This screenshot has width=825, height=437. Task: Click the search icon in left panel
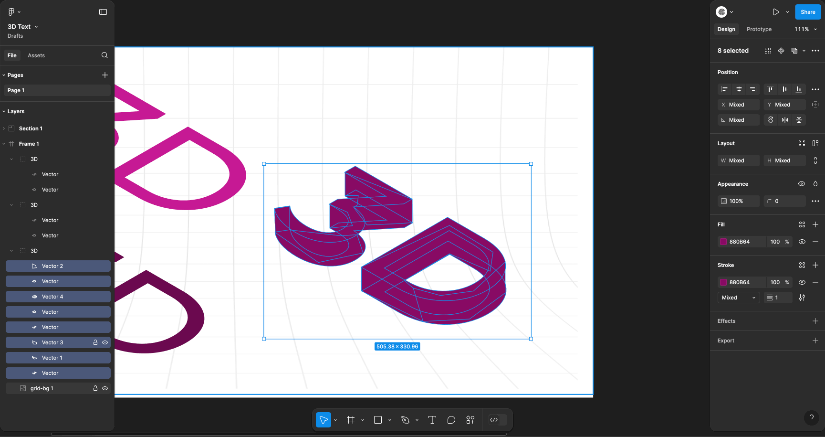click(x=104, y=55)
